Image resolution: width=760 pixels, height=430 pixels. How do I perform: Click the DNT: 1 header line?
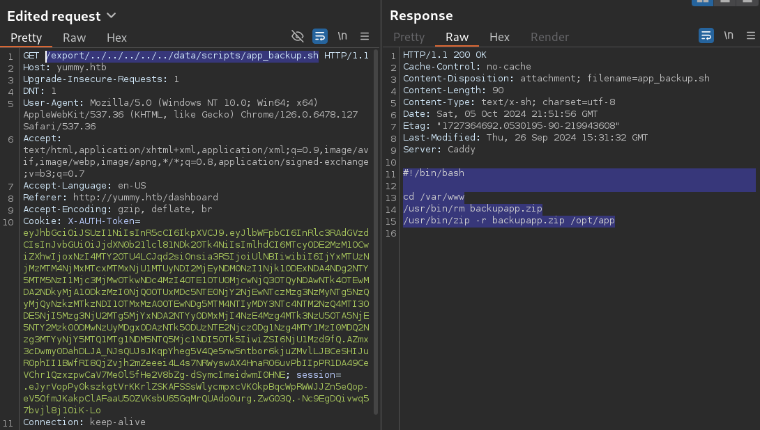40,91
